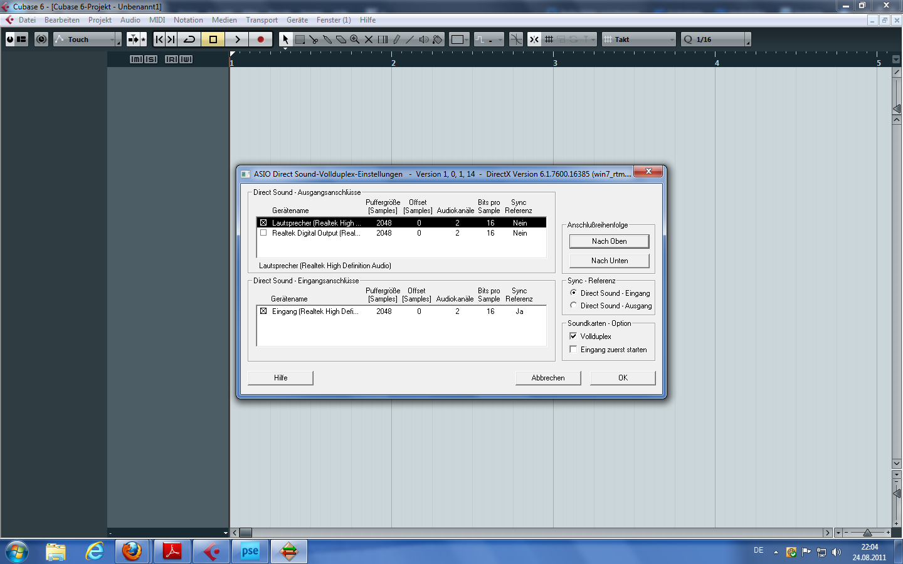Select the Mute X tool
Screen dimensions: 903x564
369,39
